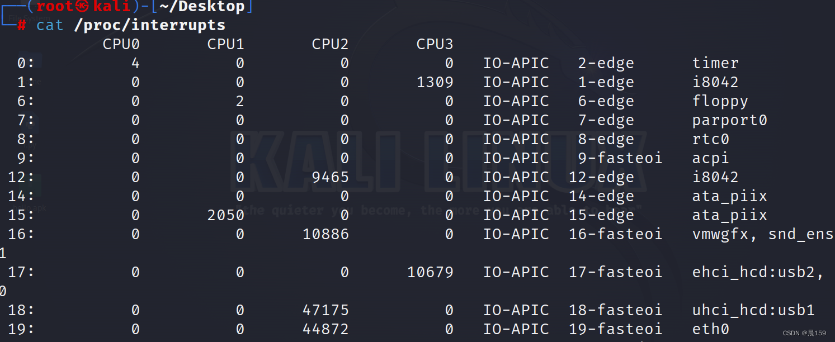Select the floppy device name
835x342 pixels.
720,101
